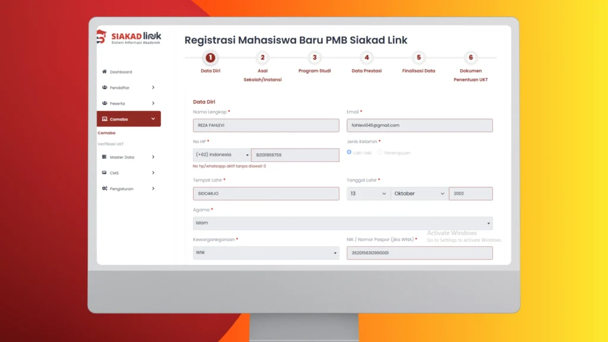Open the birth month dropdown showing Oktober
Image resolution: width=608 pixels, height=342 pixels.
[420, 194]
